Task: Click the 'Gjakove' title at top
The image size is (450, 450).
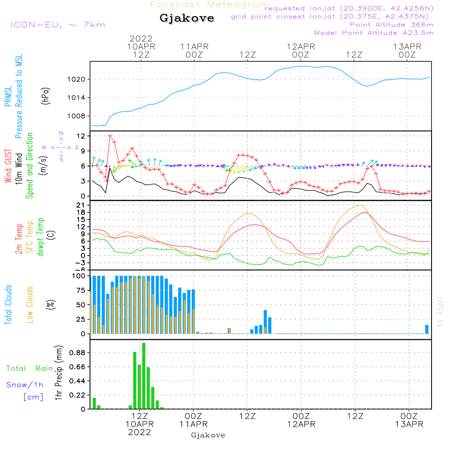Action: pos(187,18)
